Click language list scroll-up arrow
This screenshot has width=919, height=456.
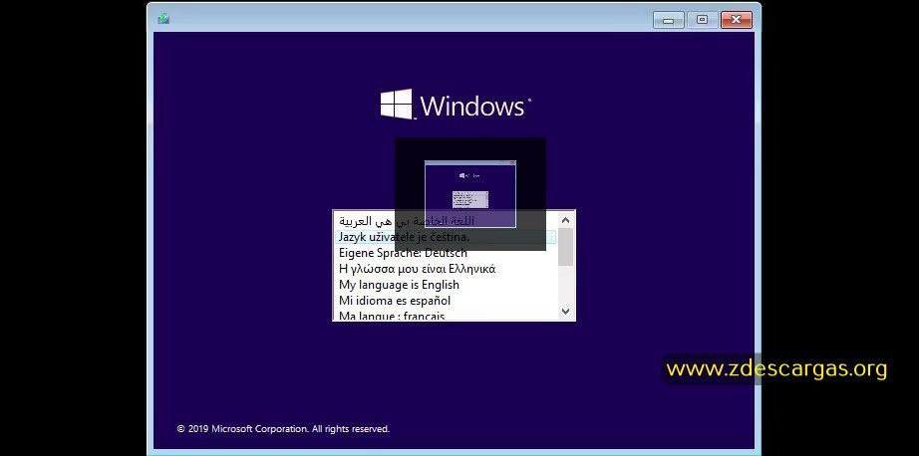click(x=565, y=220)
